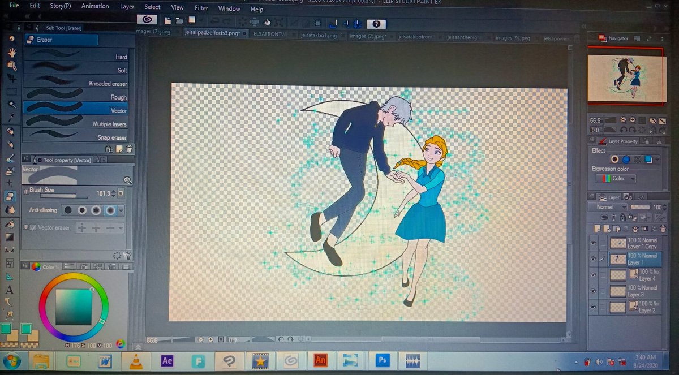Toggle the Brush Size dynamics button
This screenshot has width=679, height=375.
pos(121,193)
